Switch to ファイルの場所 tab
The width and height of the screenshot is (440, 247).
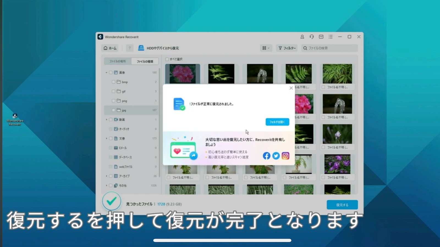coord(118,61)
